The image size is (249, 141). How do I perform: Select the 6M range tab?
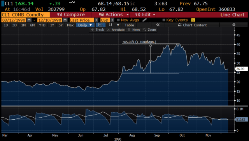[x=32, y=25]
